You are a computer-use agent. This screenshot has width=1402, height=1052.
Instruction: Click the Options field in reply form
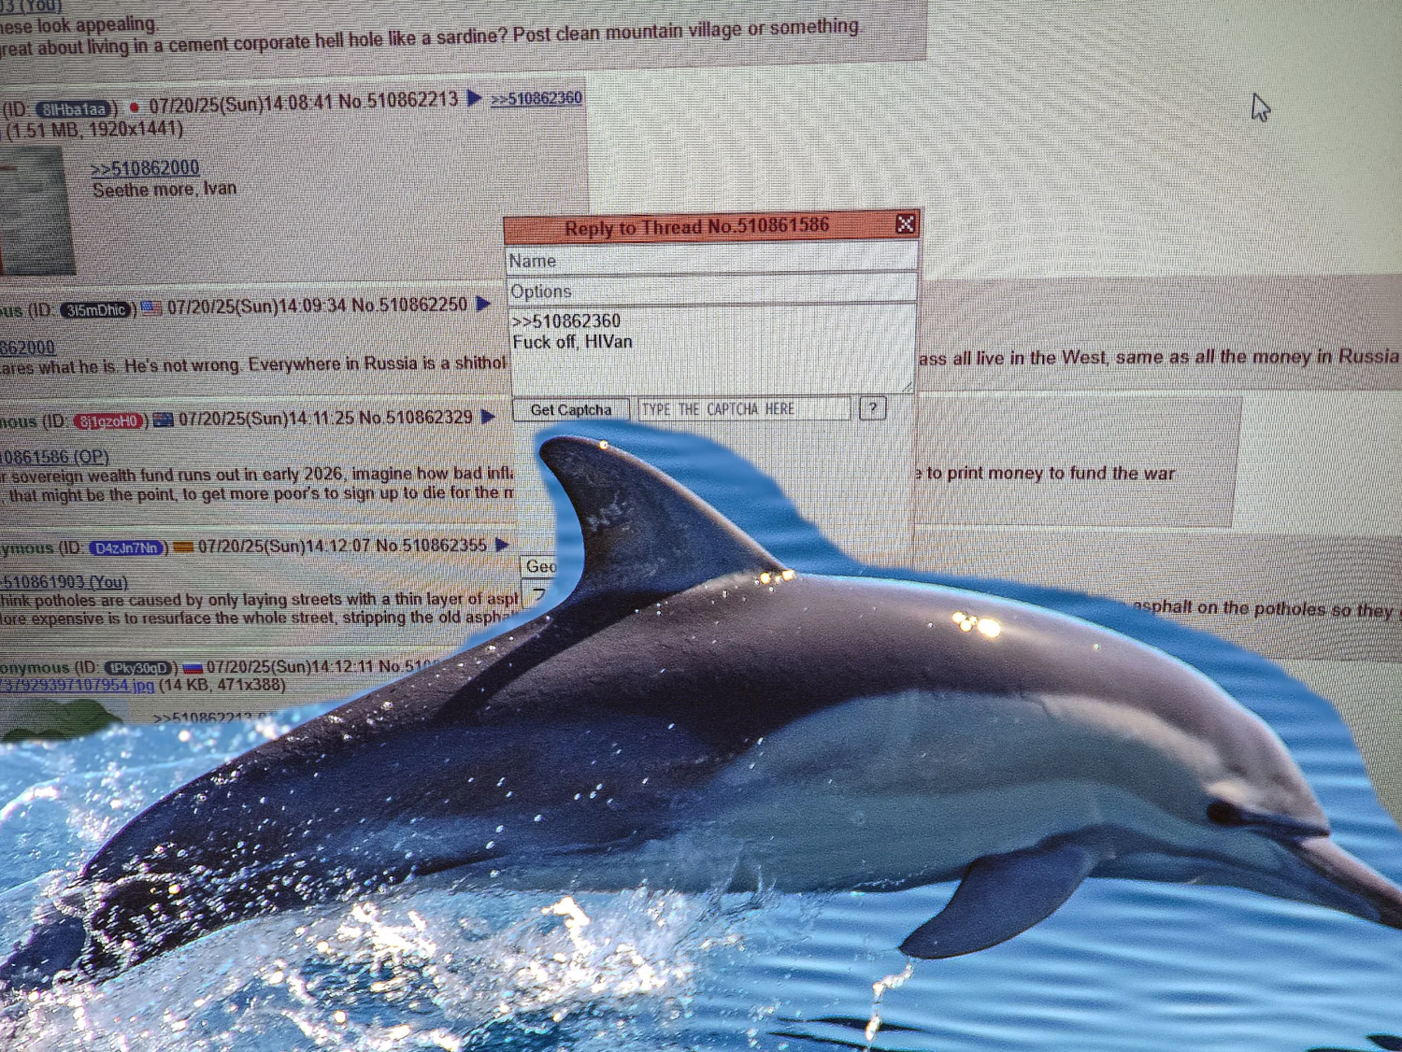pos(711,291)
